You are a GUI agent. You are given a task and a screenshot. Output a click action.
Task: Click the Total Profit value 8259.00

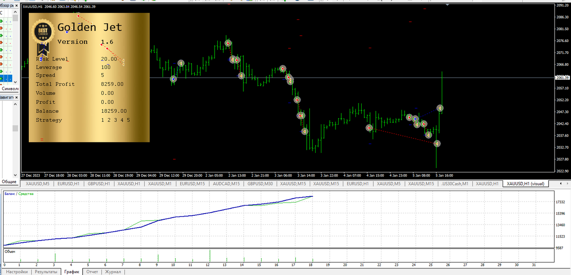coord(112,84)
